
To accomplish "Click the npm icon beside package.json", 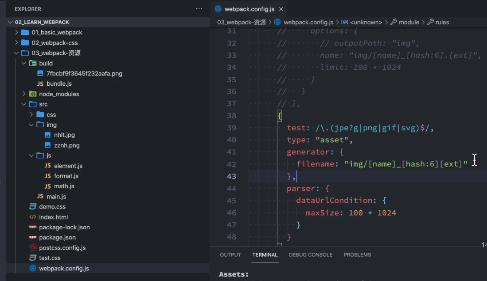I will point(33,237).
